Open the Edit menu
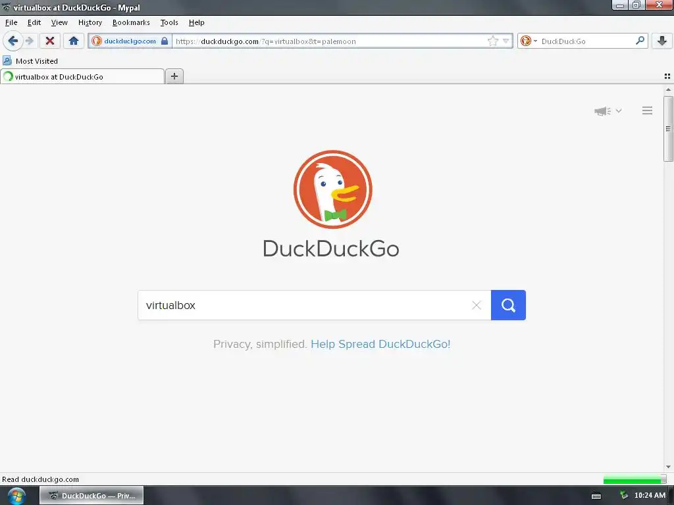The width and height of the screenshot is (674, 505). coord(34,22)
